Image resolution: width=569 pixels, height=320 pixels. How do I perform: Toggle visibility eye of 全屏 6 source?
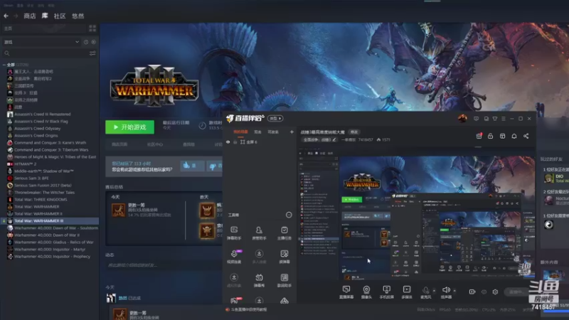[228, 142]
